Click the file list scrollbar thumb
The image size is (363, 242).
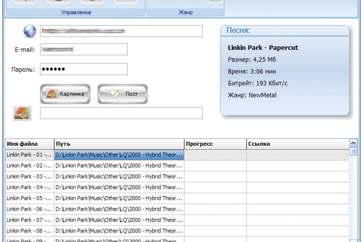click(x=353, y=152)
